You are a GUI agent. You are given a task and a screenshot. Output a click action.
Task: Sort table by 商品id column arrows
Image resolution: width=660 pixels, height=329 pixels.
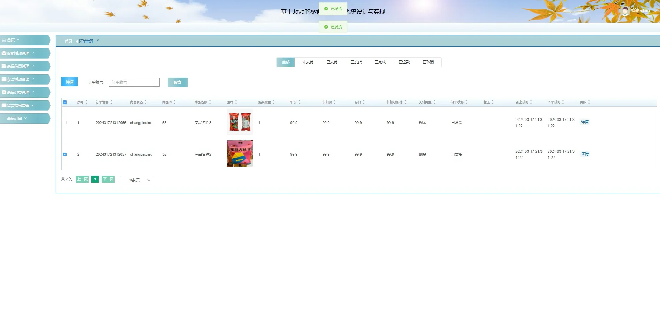(x=174, y=102)
